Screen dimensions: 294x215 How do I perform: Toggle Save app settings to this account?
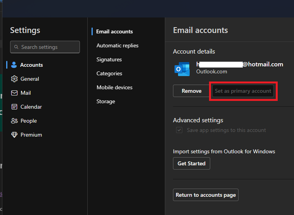pyautogui.click(x=179, y=130)
